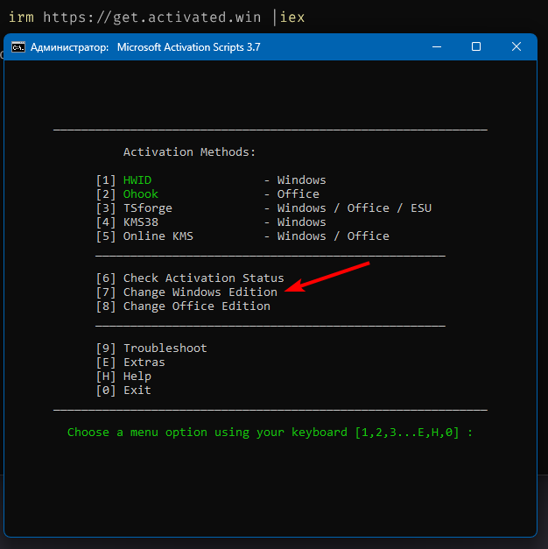Viewport: 548px width, 549px height.
Task: Click the '[H] Help' line
Action: click(x=123, y=376)
